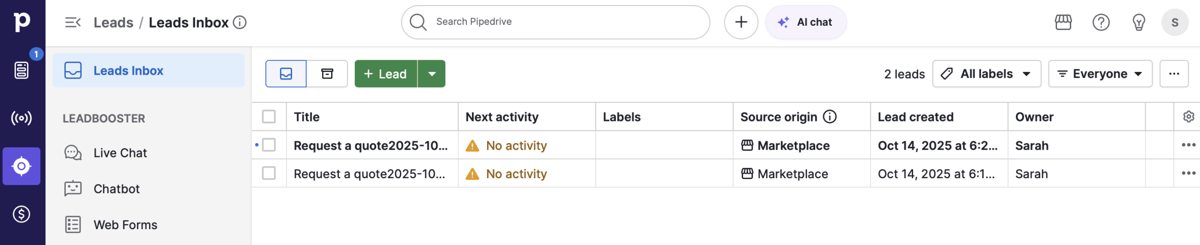Open Campaigns megaphone icon in sidebar
Image resolution: width=1200 pixels, height=245 pixels.
(22, 118)
